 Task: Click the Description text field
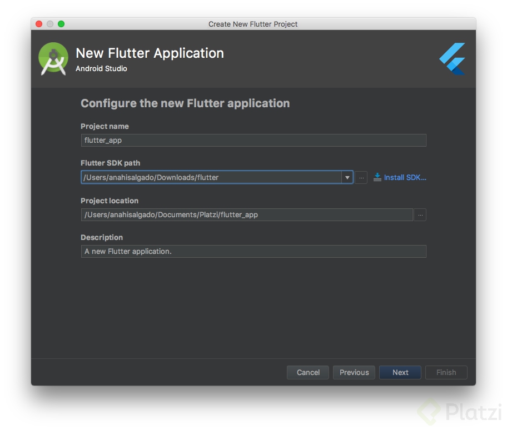pos(254,251)
